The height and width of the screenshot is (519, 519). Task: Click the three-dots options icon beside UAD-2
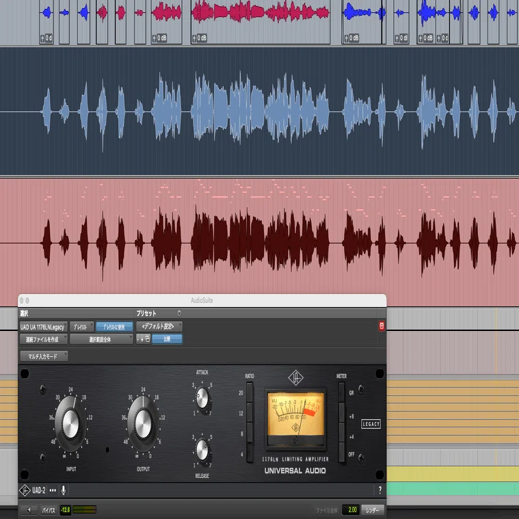point(53,490)
